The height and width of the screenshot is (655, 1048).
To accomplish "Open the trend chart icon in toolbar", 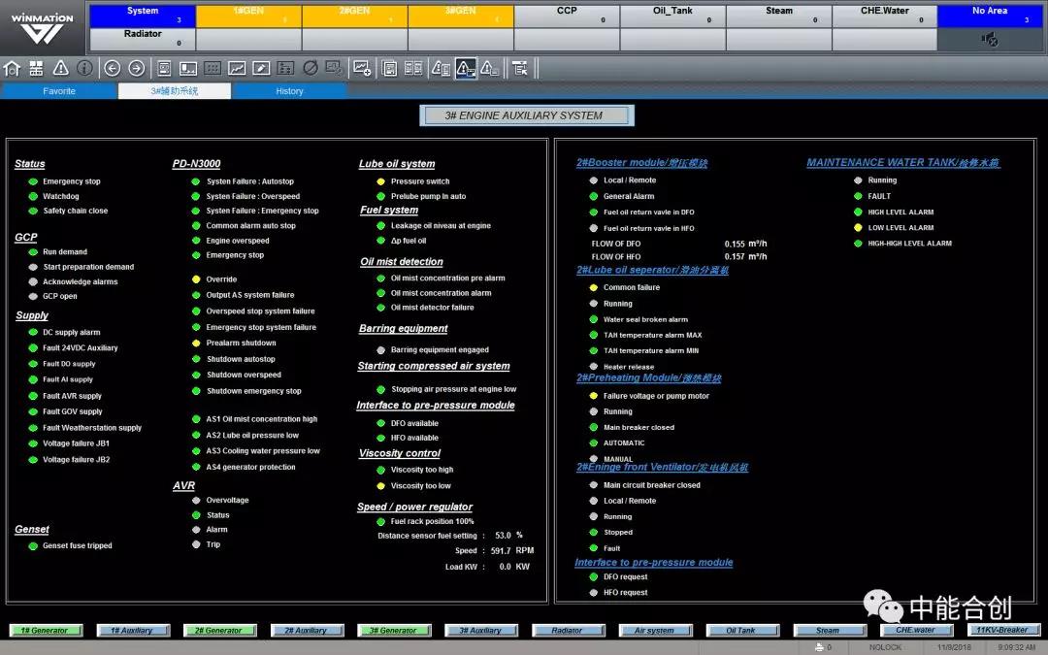I will click(237, 68).
